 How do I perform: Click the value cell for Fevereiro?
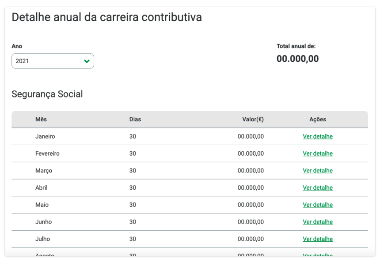[x=251, y=153]
